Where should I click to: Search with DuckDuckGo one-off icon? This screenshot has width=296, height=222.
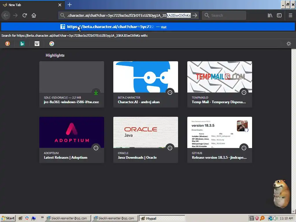point(8,44)
